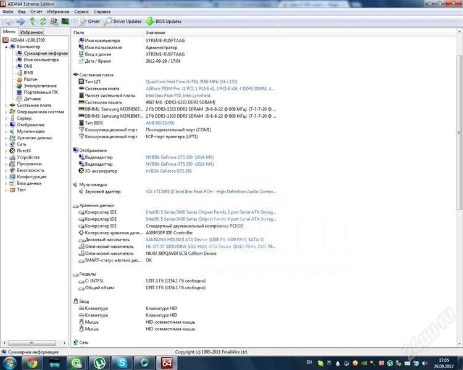Open the users icon in toolbar

point(54,21)
